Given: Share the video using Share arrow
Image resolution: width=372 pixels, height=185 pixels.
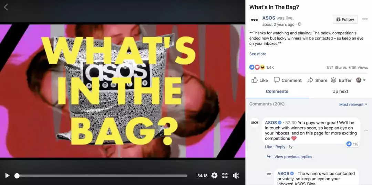Looking at the screenshot, I should [x=317, y=80].
